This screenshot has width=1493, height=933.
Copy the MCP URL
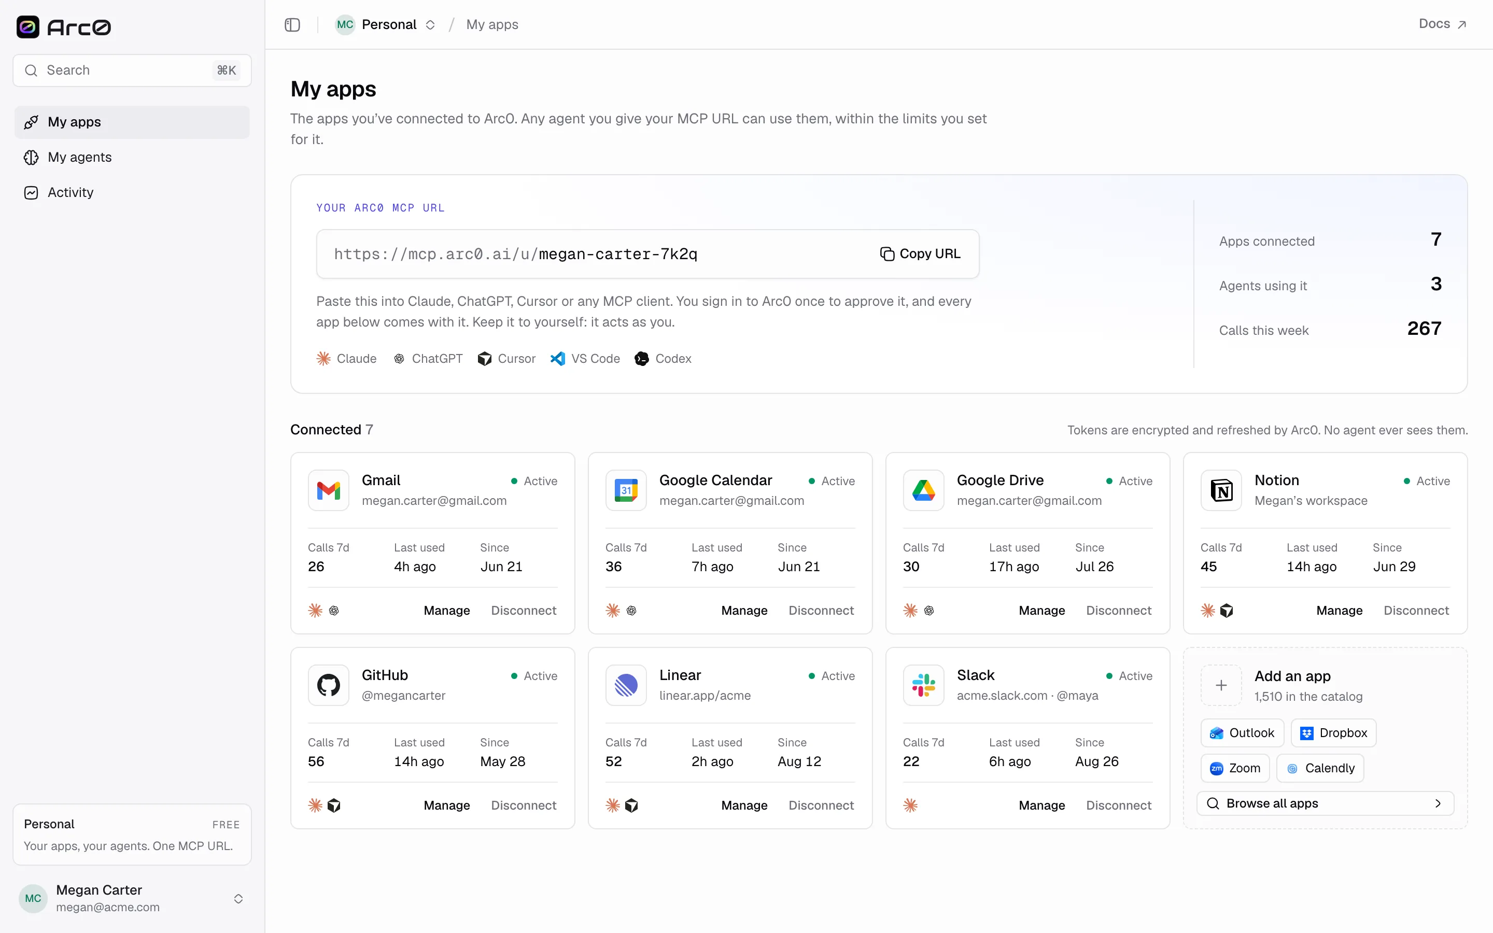click(920, 253)
